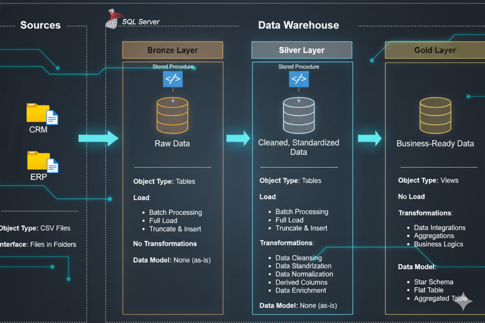Select the Silver Layer stored procedure icon
Viewport: 485px width, 323px height.
298,79
